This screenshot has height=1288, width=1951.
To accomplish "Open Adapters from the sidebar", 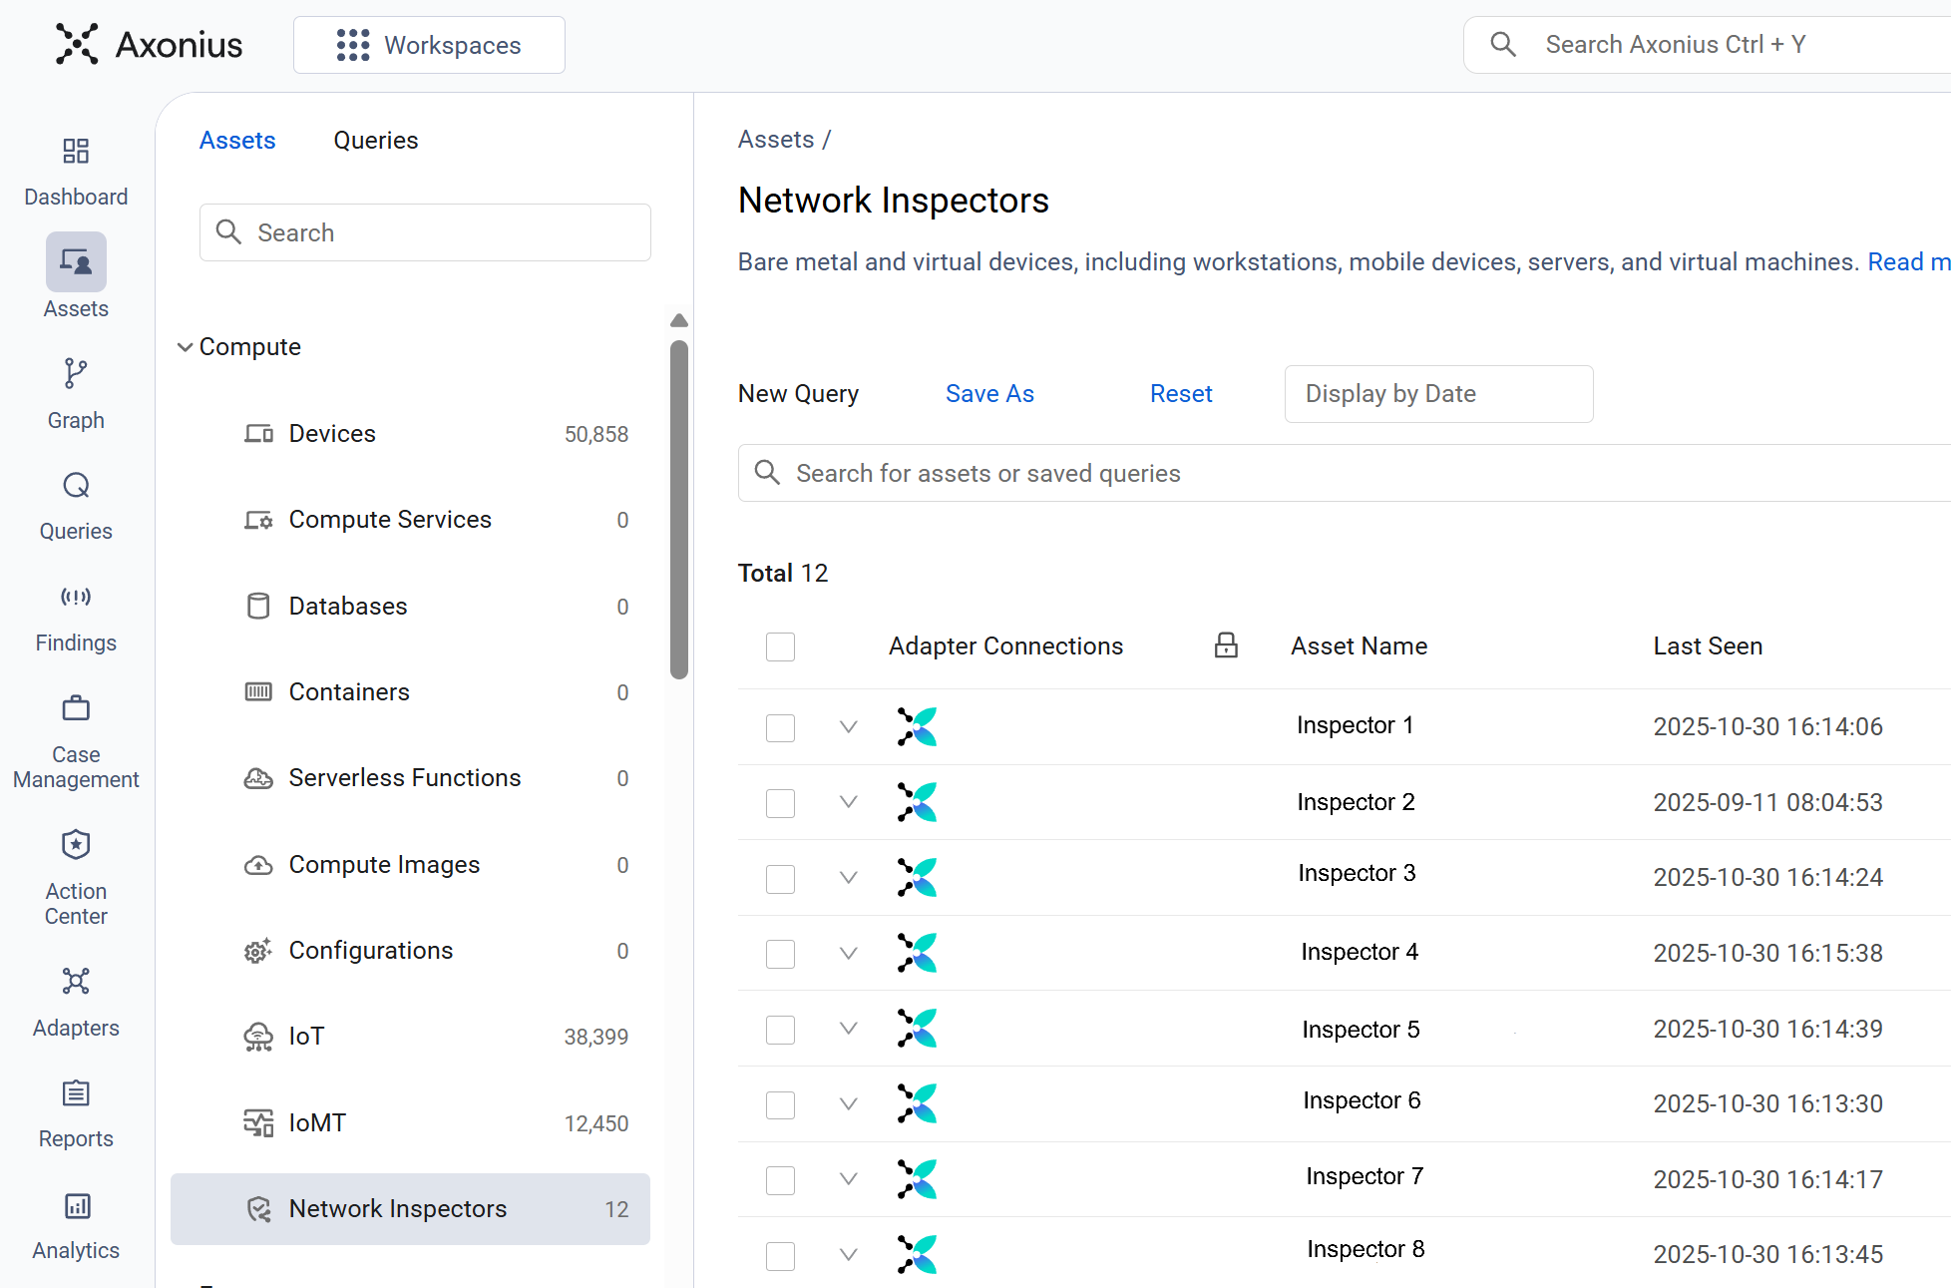I will pos(76,982).
